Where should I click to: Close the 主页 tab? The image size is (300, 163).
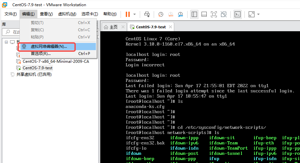click(x=123, y=27)
